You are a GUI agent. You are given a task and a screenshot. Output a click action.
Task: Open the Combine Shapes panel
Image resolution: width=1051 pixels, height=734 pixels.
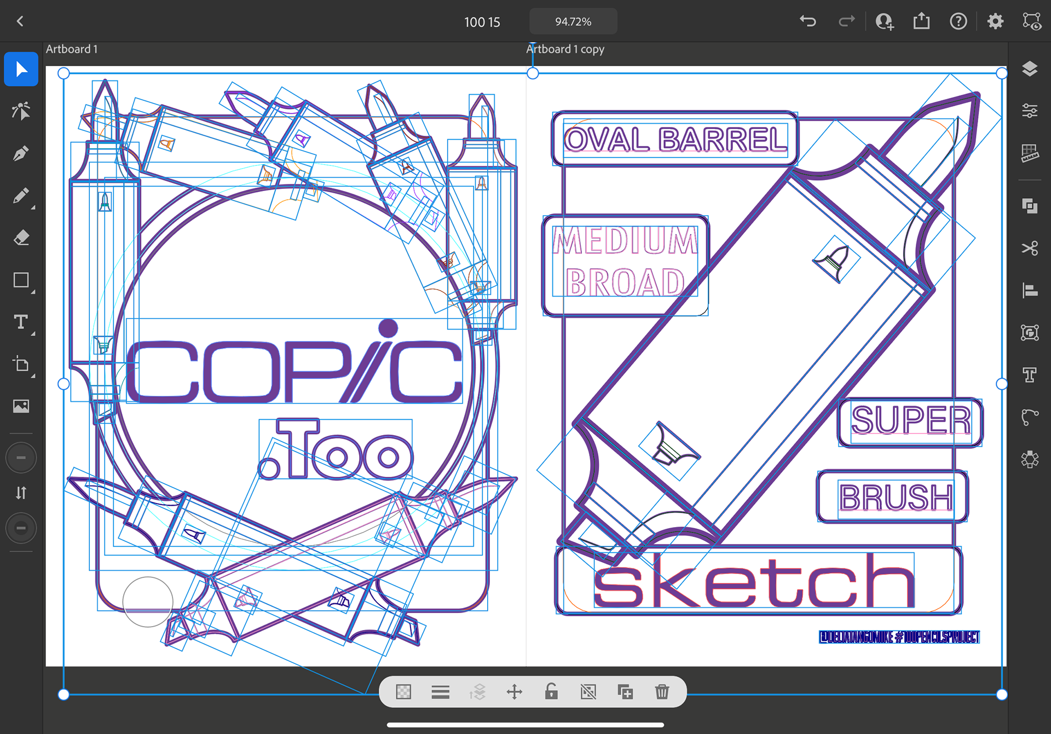(x=1030, y=206)
